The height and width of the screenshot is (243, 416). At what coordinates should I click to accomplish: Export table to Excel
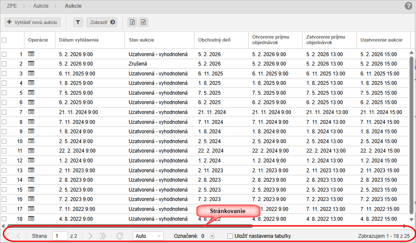133,22
